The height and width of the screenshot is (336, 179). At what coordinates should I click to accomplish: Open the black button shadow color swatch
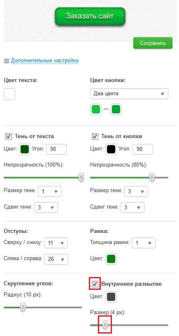(111, 149)
